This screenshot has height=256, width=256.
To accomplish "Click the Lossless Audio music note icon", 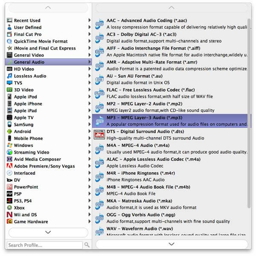I will click(9, 76).
